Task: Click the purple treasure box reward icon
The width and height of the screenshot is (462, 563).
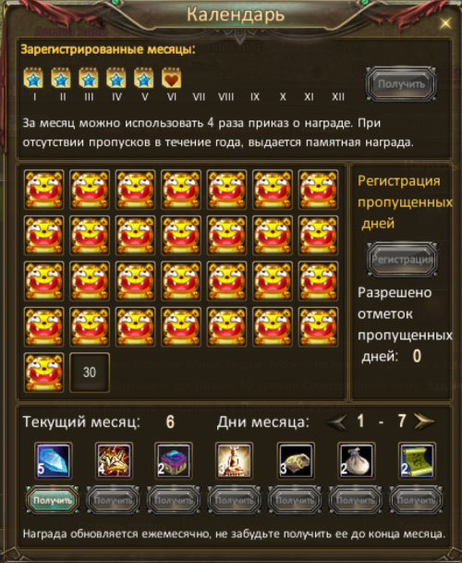Action: click(x=174, y=460)
